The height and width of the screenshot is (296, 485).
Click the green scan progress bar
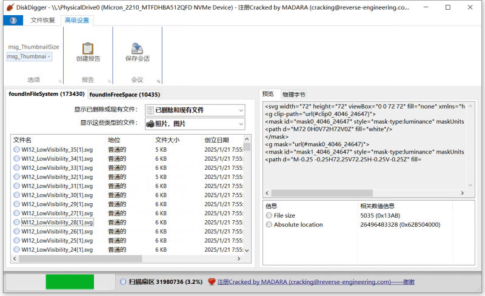coord(70,282)
